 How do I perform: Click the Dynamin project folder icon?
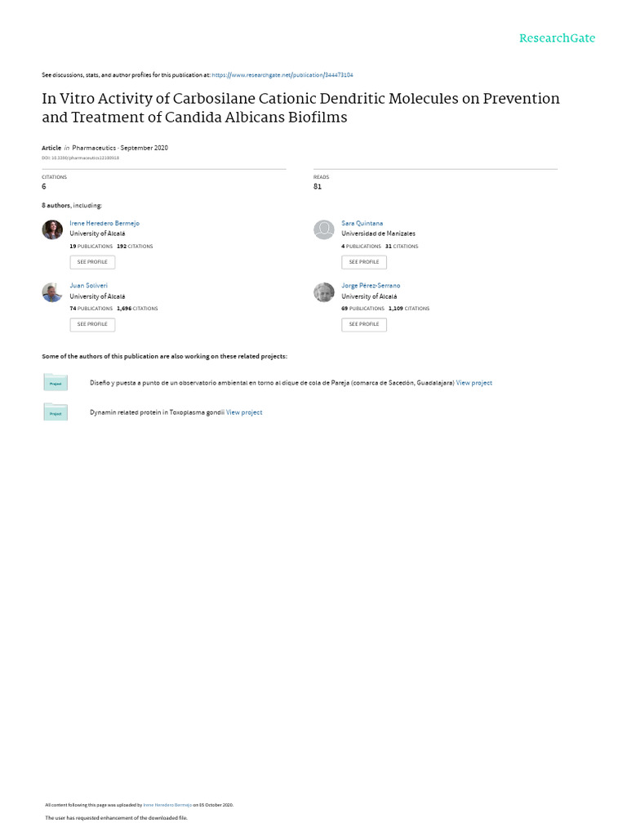(x=56, y=411)
